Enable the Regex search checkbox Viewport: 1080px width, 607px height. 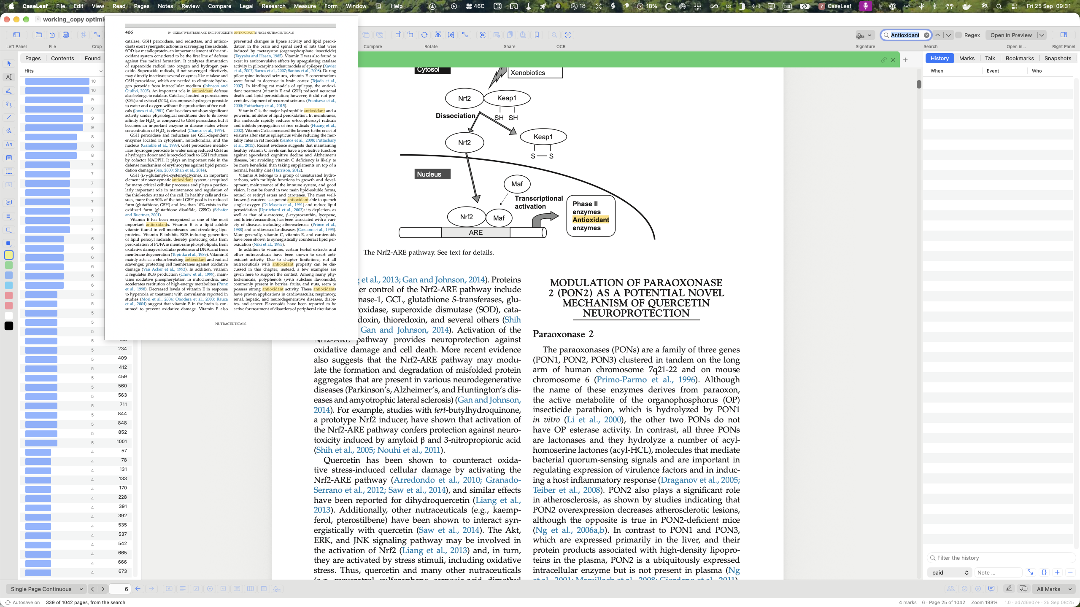[958, 35]
